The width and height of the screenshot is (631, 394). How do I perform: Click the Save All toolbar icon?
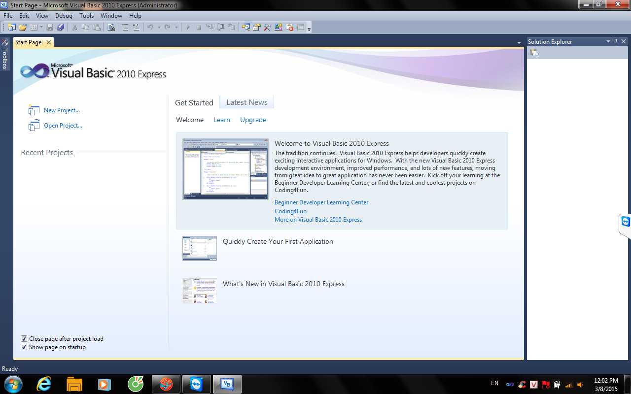coord(61,27)
